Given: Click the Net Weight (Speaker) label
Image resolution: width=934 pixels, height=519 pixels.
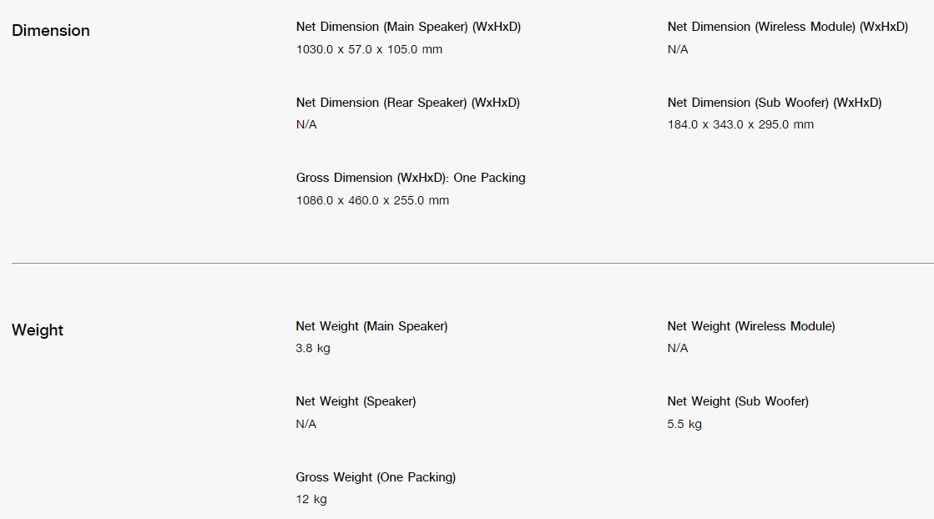Looking at the screenshot, I should [x=356, y=401].
